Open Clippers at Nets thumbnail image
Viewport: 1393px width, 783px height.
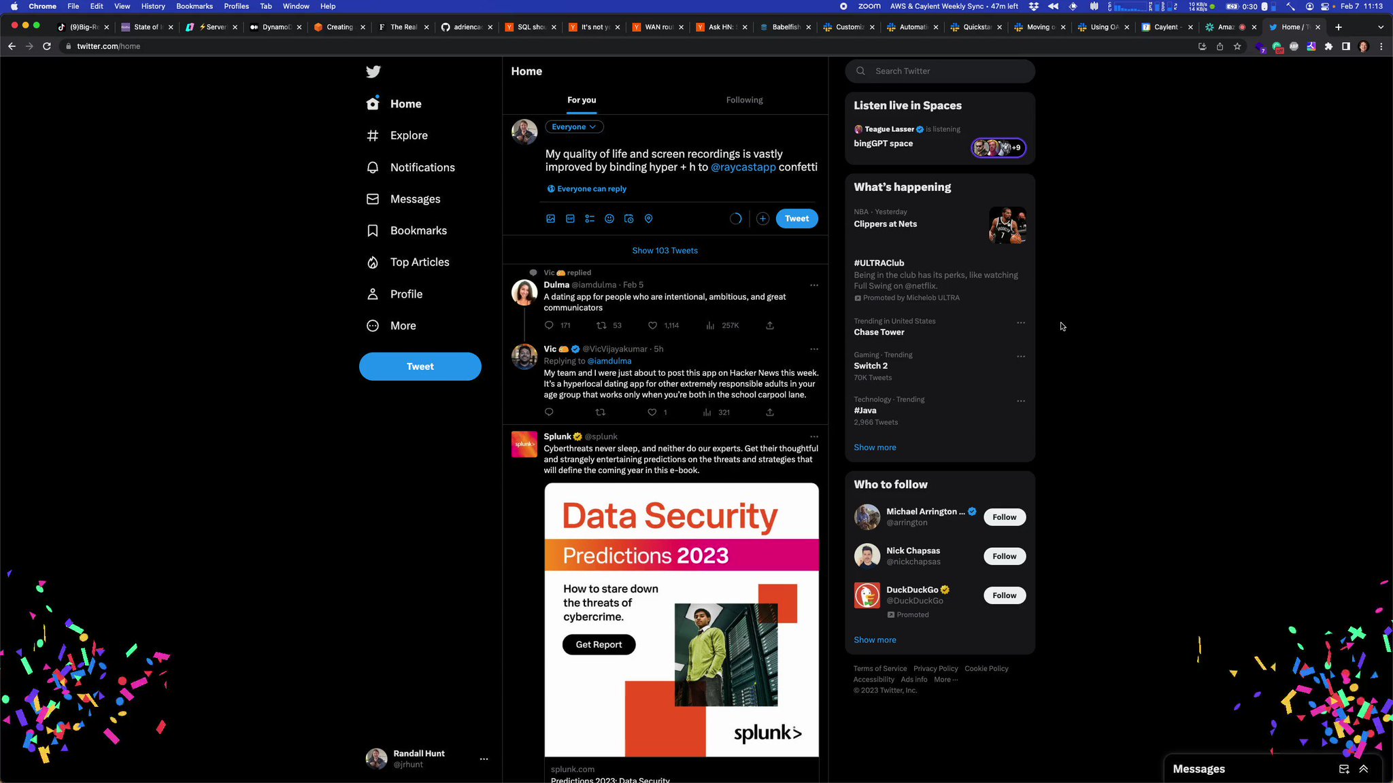tap(1007, 225)
